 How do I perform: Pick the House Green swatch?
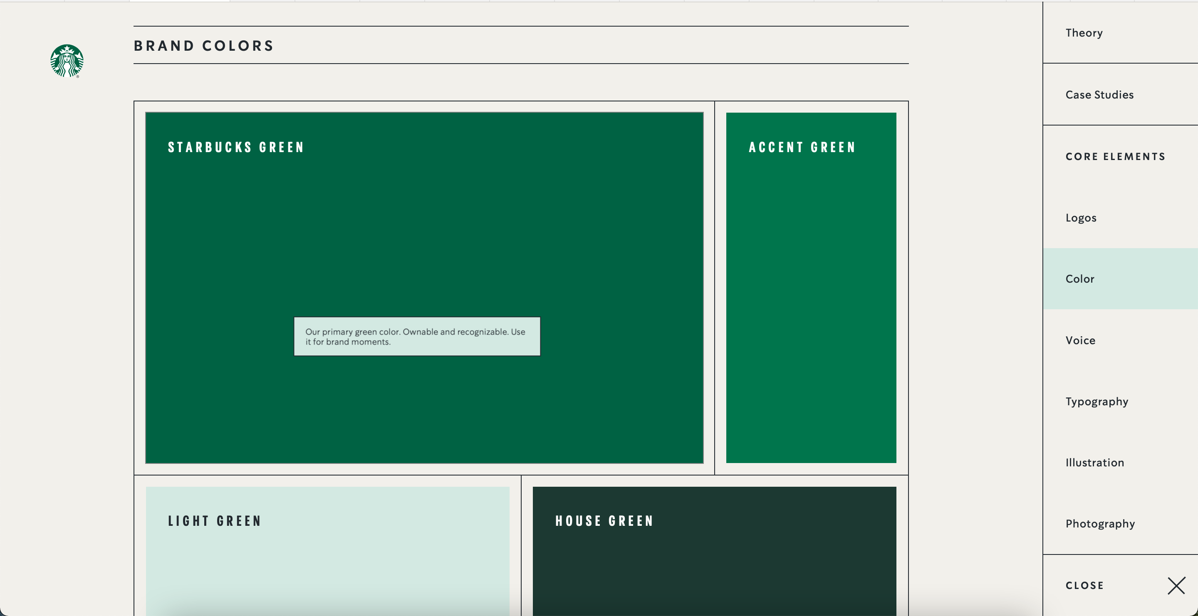[x=714, y=551]
